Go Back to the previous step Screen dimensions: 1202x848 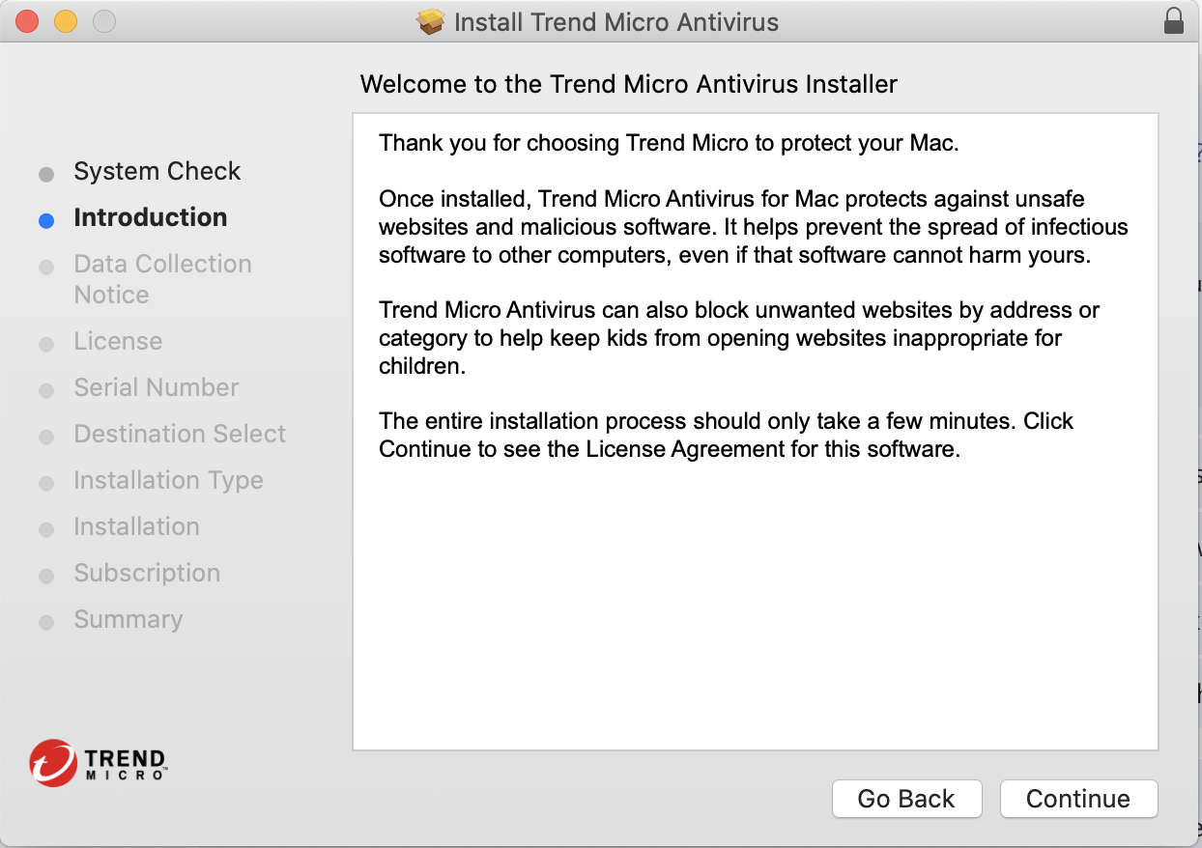point(906,799)
